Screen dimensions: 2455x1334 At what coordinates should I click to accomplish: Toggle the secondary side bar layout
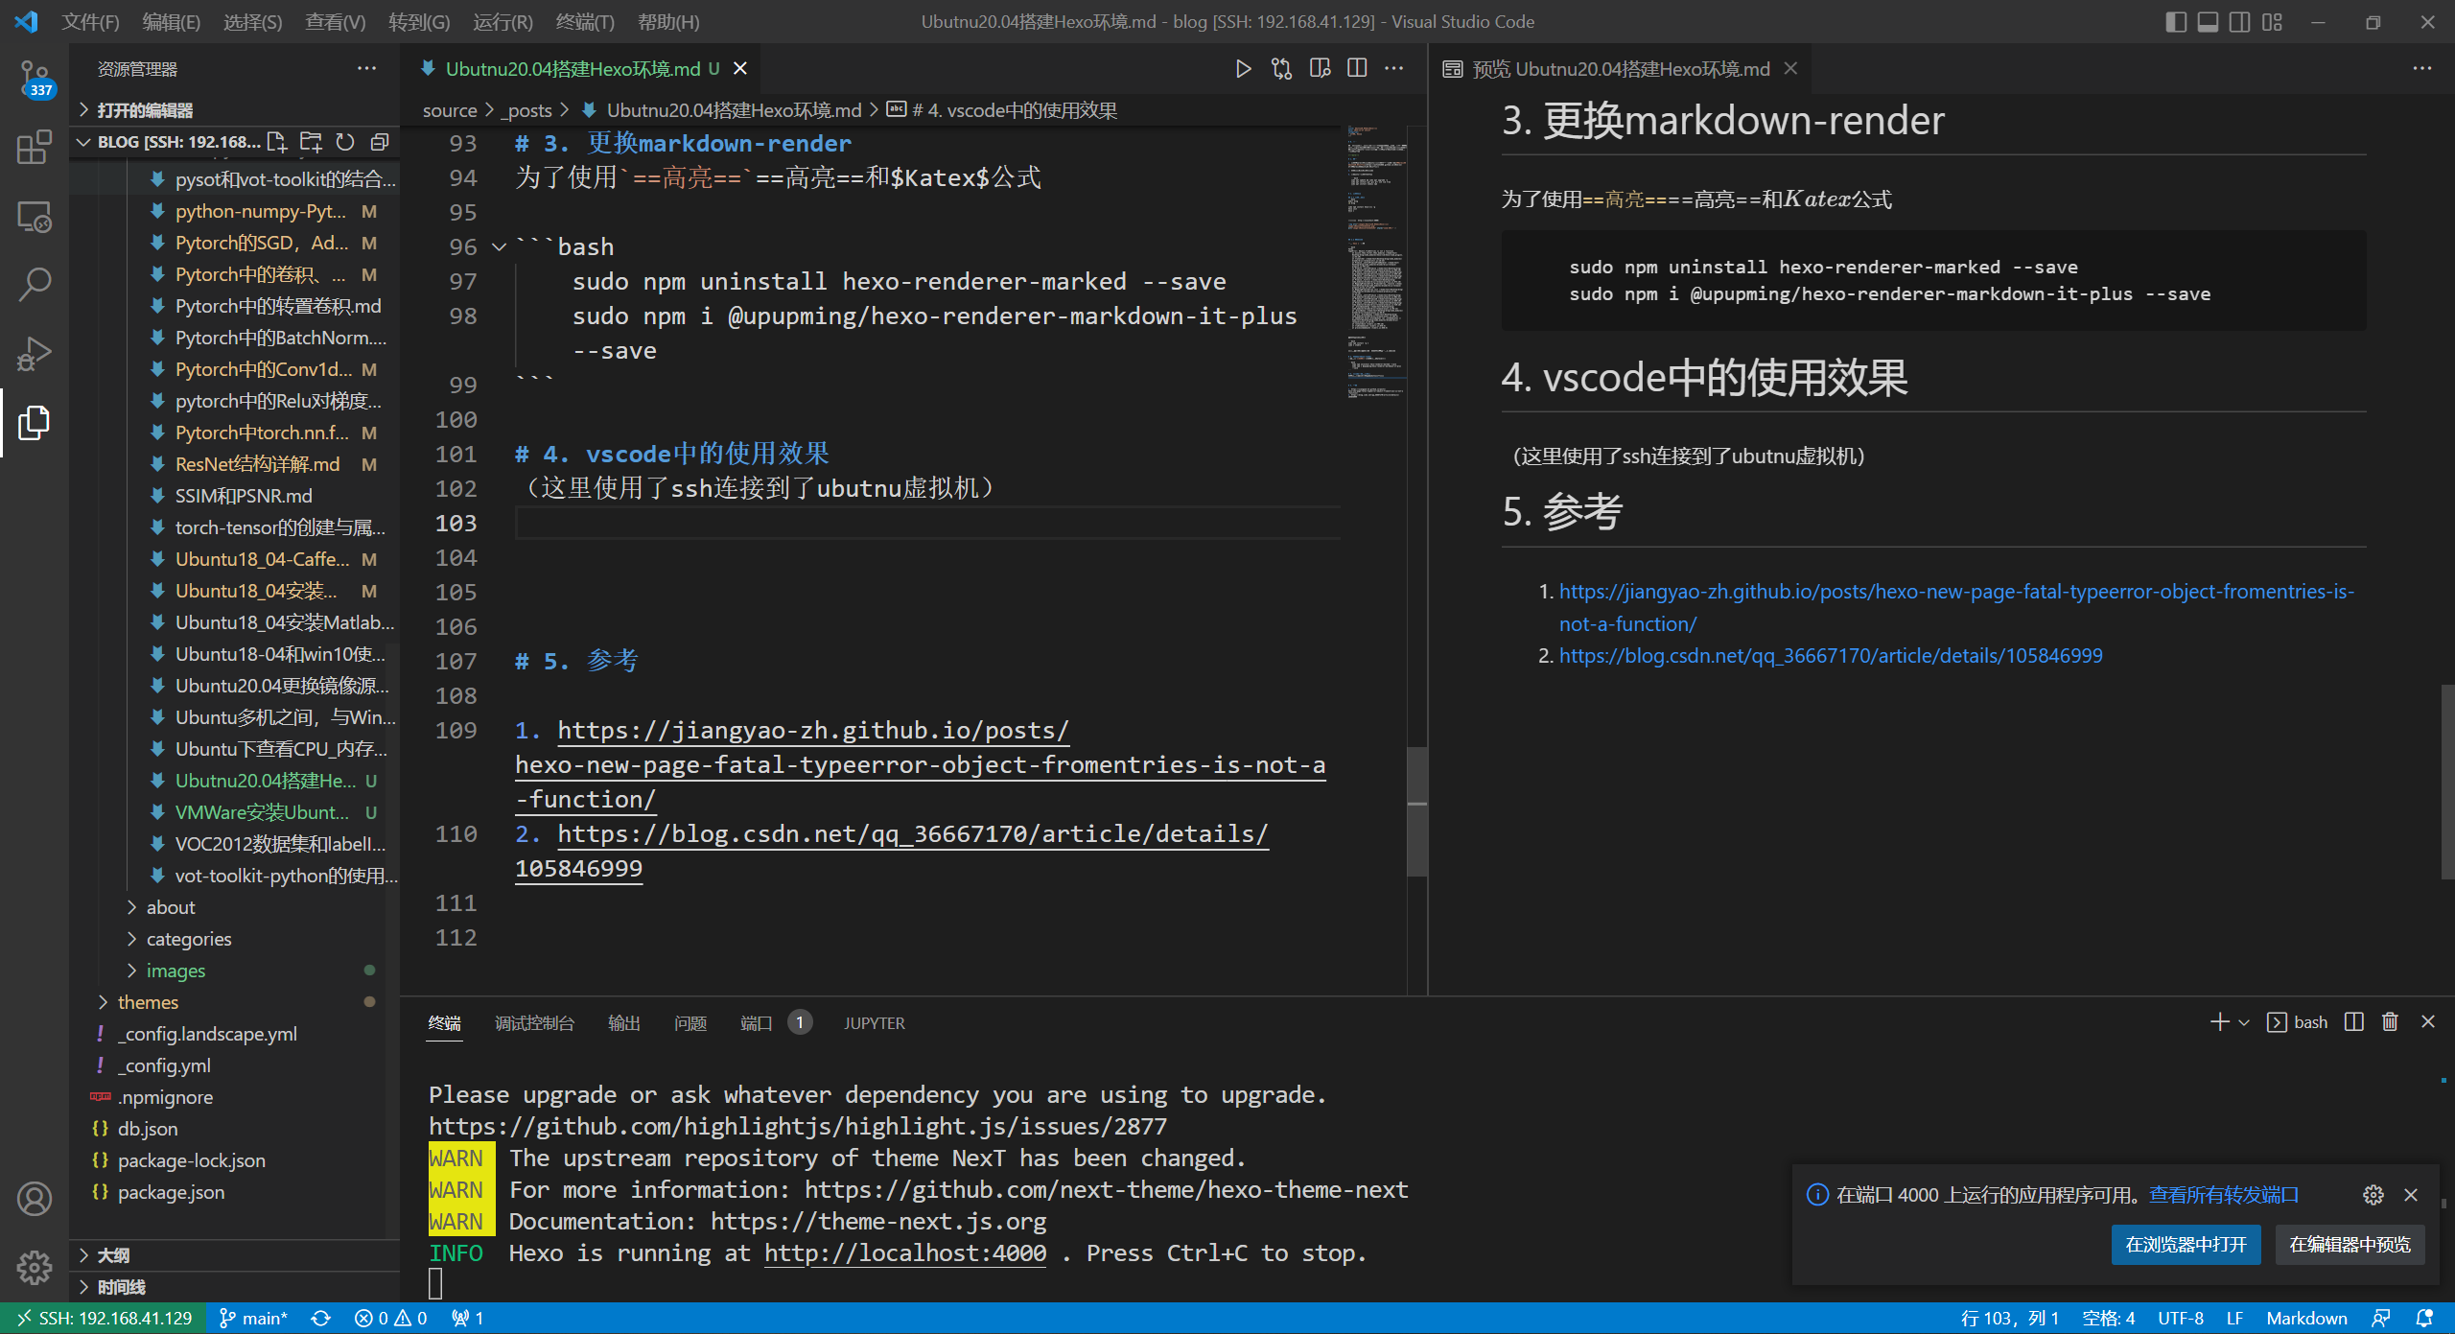coord(2239,22)
